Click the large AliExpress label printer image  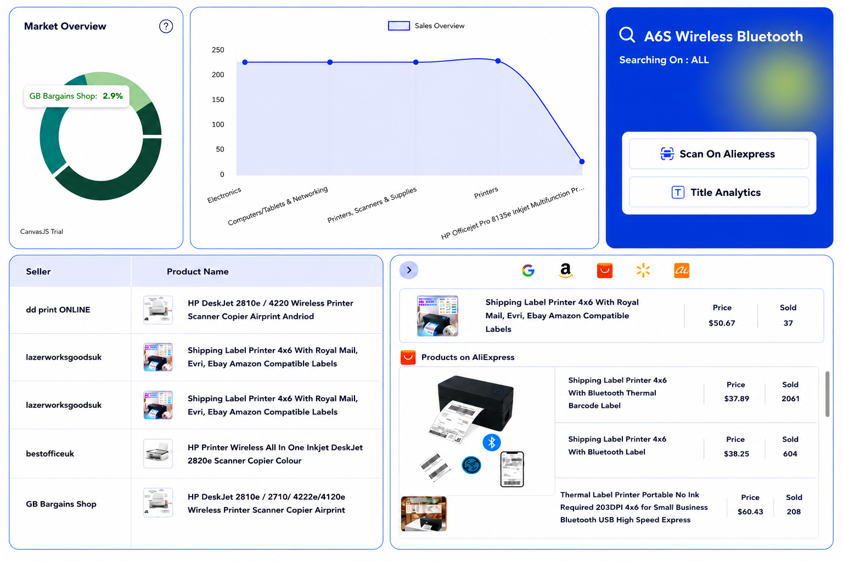tap(476, 431)
